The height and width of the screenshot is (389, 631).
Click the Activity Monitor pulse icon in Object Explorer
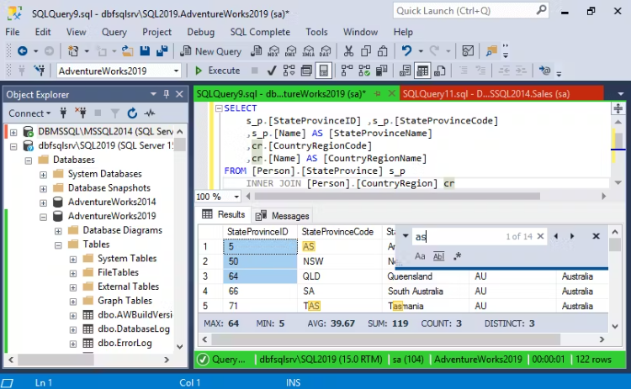click(x=150, y=113)
